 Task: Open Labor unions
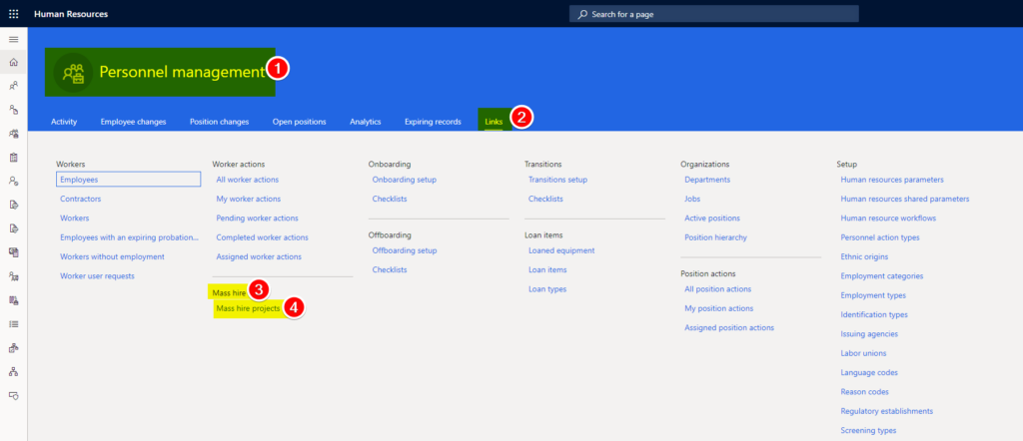864,353
